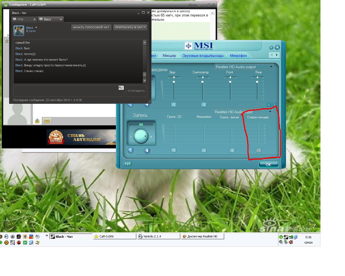Viewport: 345px width, 276px height.
Task: Open the Стань Легендой banner ad
Action: point(81,137)
